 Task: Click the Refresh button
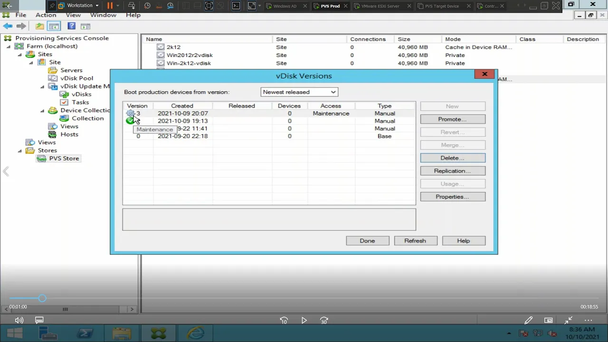(415, 241)
